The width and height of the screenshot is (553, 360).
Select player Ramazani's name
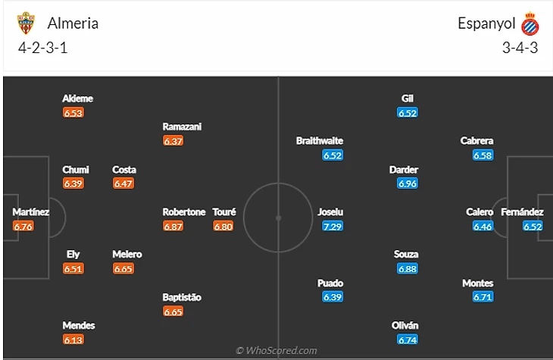(182, 127)
